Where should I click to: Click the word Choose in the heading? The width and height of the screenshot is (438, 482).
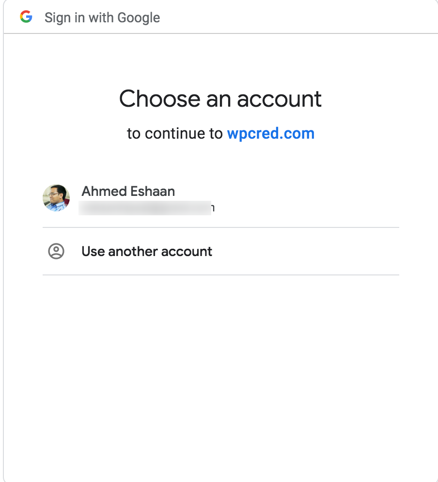(160, 99)
